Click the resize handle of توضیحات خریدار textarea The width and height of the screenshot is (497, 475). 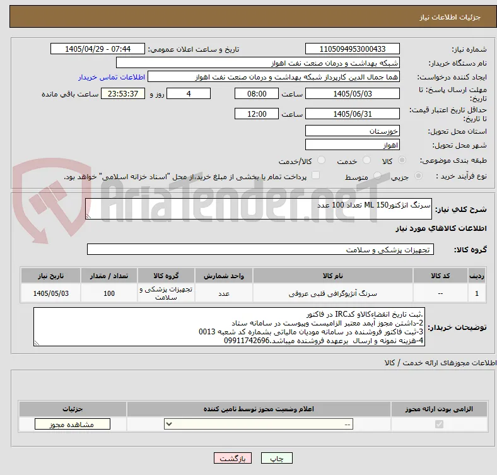pyautogui.click(x=37, y=343)
